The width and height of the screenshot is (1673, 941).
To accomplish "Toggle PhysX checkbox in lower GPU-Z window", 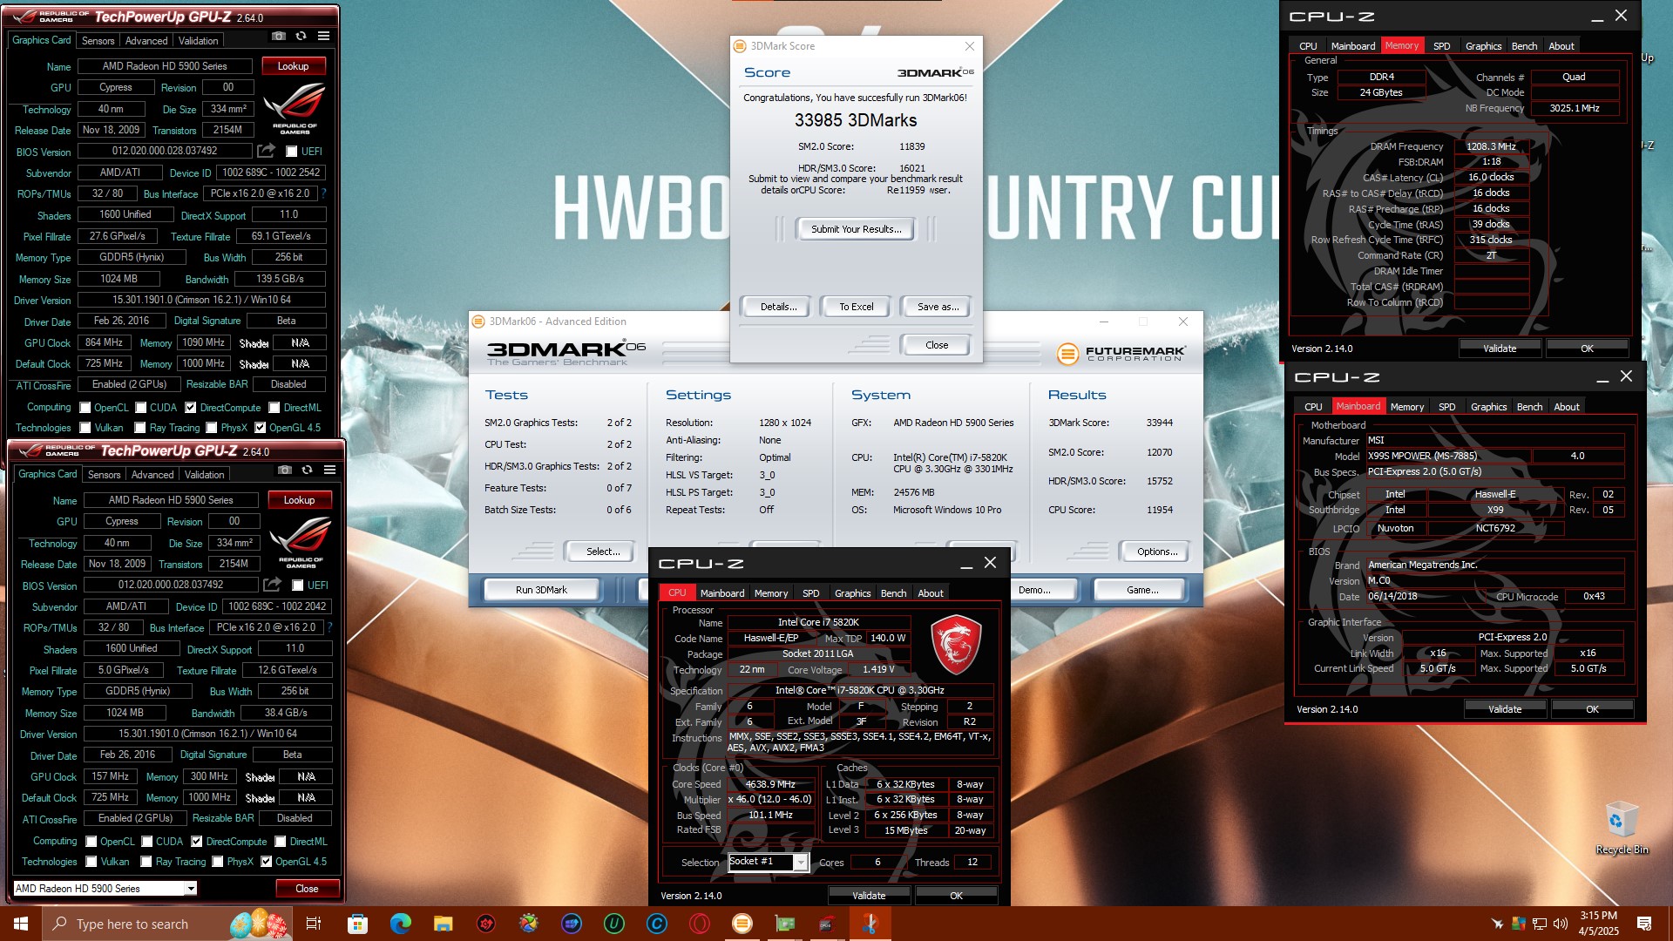I will pyautogui.click(x=217, y=862).
